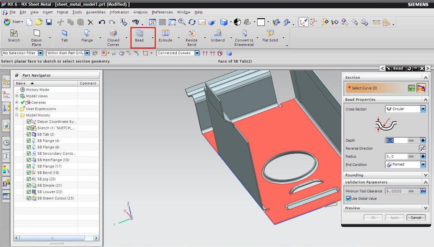Viewport: 434px width, 247px height.
Task: Toggle SB Bend (19) checkbox
Action: [x=28, y=172]
